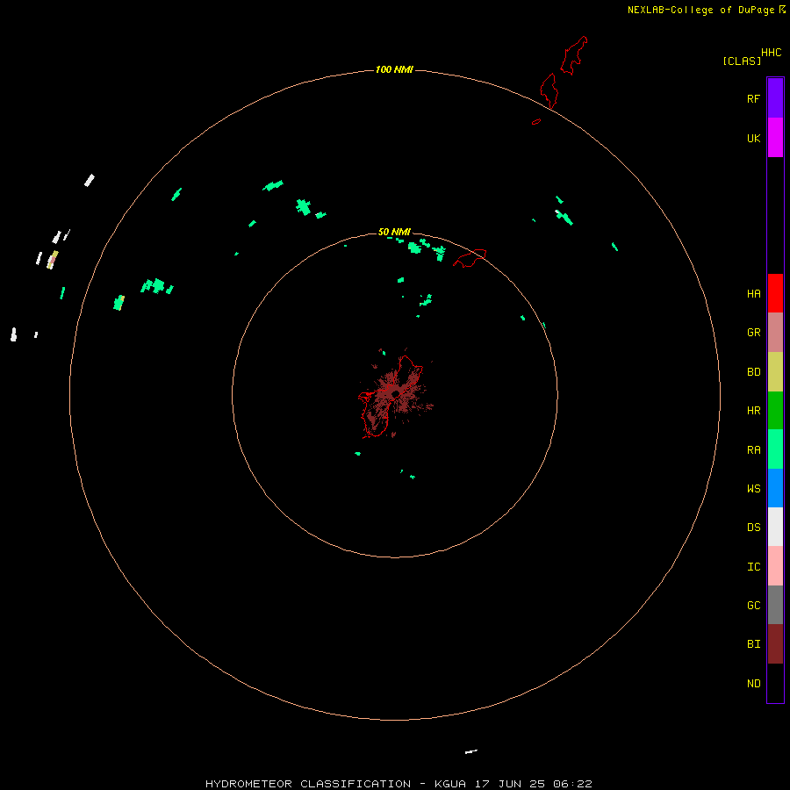Click the RF legend label

tap(753, 98)
